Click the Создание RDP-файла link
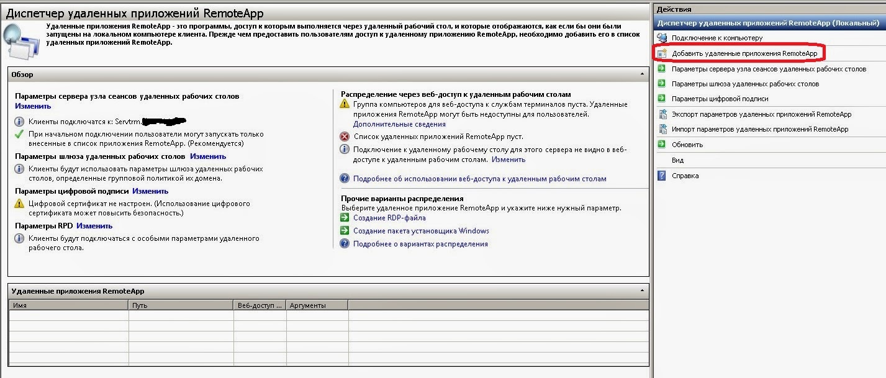Screen dimensions: 886x378 389,218
